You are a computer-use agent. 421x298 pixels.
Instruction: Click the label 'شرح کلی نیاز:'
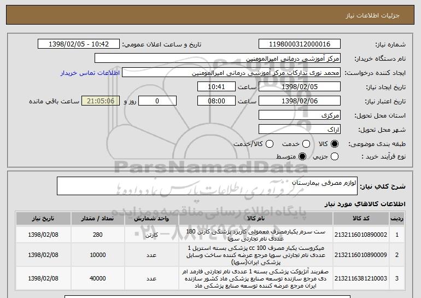pyautogui.click(x=383, y=186)
